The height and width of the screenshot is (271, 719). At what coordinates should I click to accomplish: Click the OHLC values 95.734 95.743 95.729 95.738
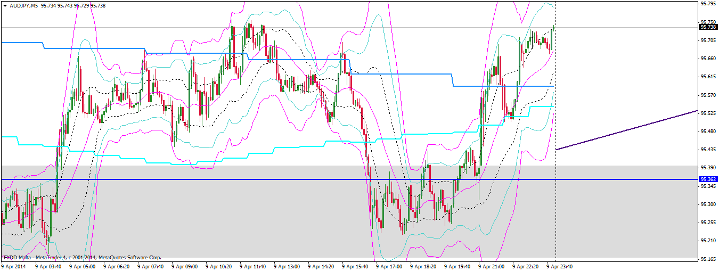[73, 5]
